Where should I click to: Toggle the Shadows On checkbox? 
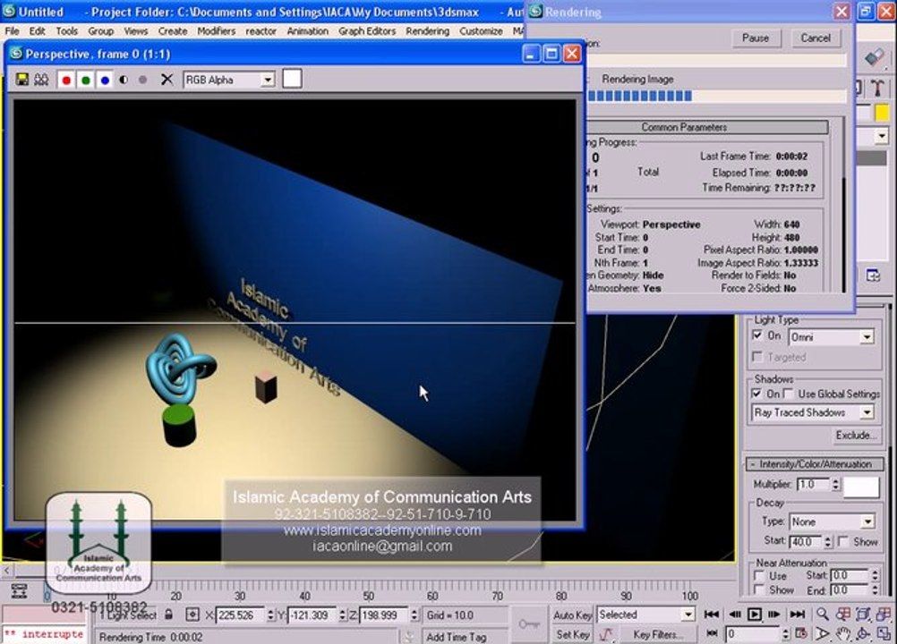756,394
